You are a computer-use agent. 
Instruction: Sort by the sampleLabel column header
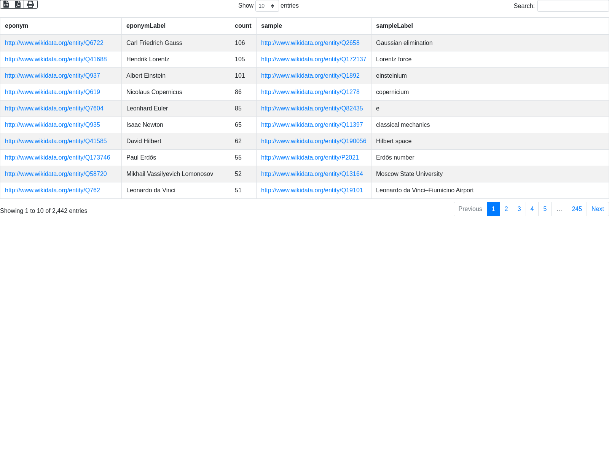(x=394, y=26)
